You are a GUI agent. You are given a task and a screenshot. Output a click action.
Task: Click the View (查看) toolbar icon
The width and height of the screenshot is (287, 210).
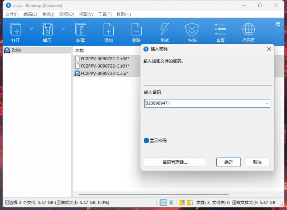[x=220, y=32]
